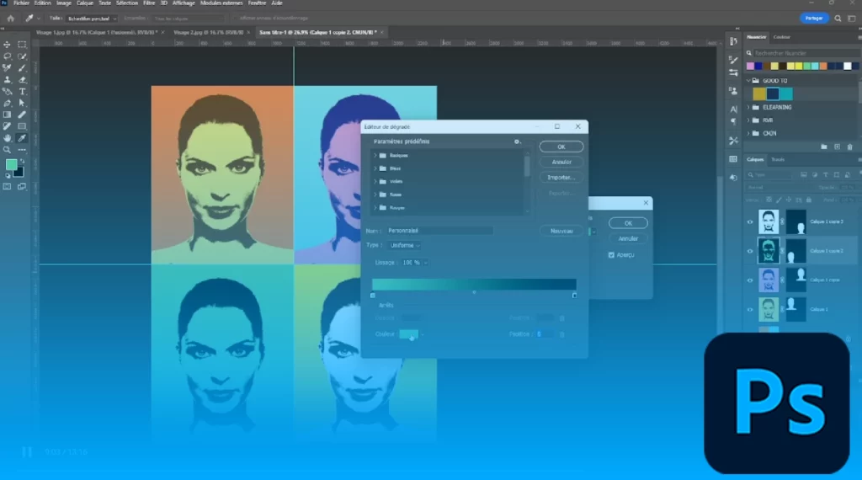Select the Move tool
Screen dimensions: 862x480
7,45
